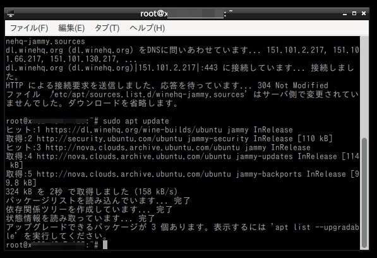Click the '304 Not Modified' text
377x258 pixels.
[293, 85]
